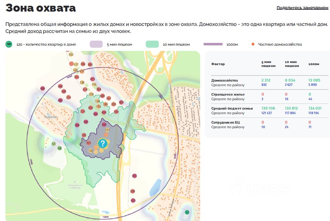Screen dimensions: 330x221
Task: Select the green marker labeled 63
Action: (x=54, y=144)
